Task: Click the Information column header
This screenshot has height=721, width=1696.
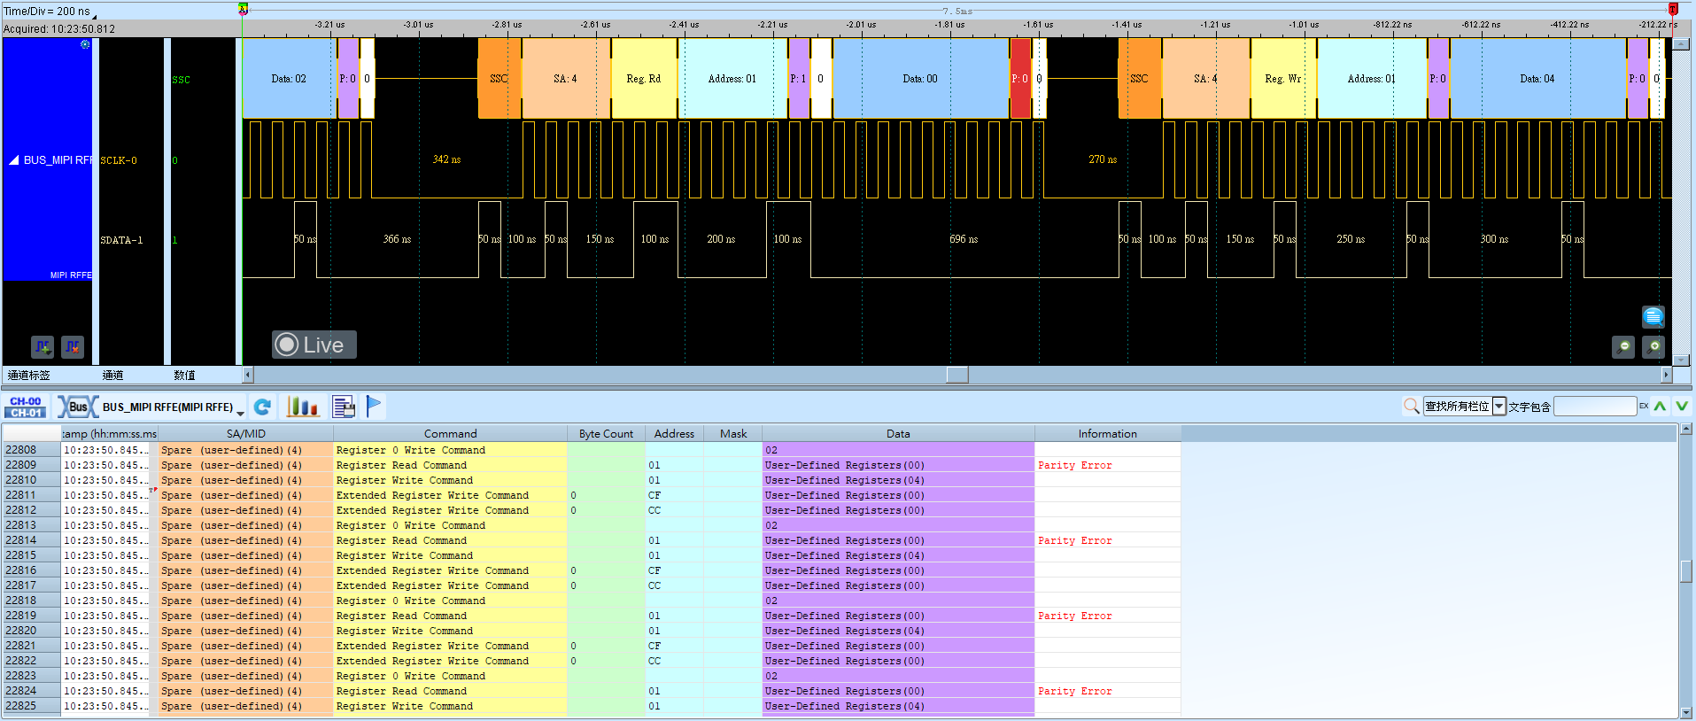Action: (1107, 434)
